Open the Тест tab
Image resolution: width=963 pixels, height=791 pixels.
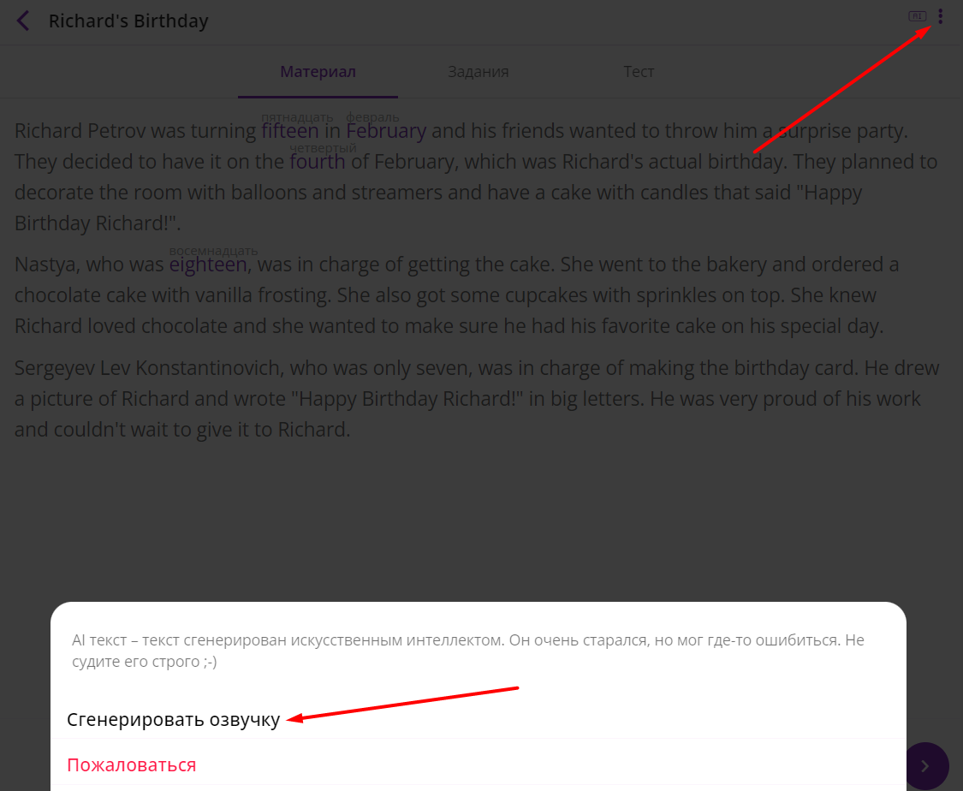pyautogui.click(x=639, y=71)
